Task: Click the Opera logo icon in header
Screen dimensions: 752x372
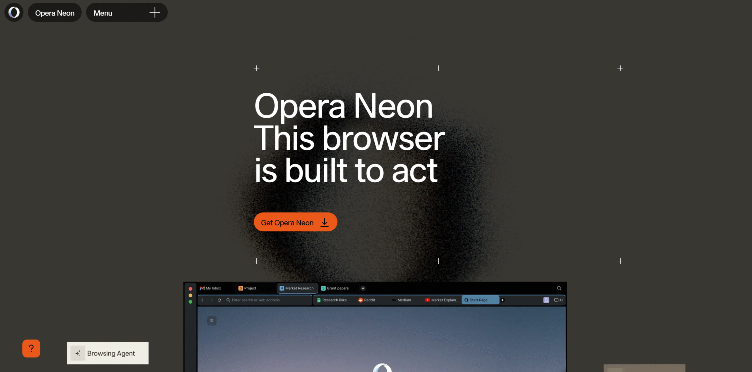Action: coord(14,13)
